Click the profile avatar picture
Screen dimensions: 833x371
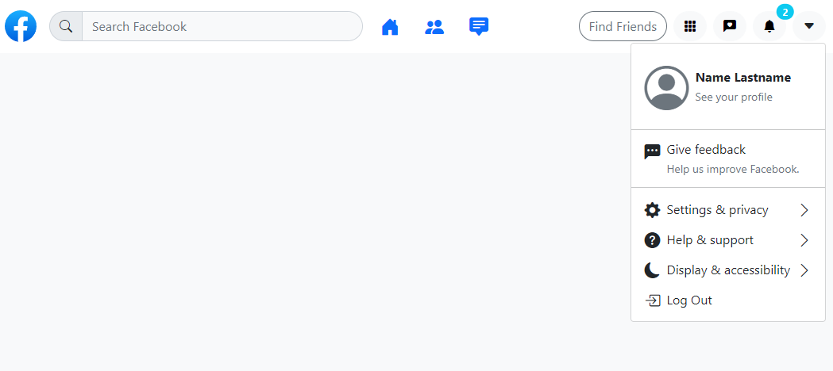point(666,87)
